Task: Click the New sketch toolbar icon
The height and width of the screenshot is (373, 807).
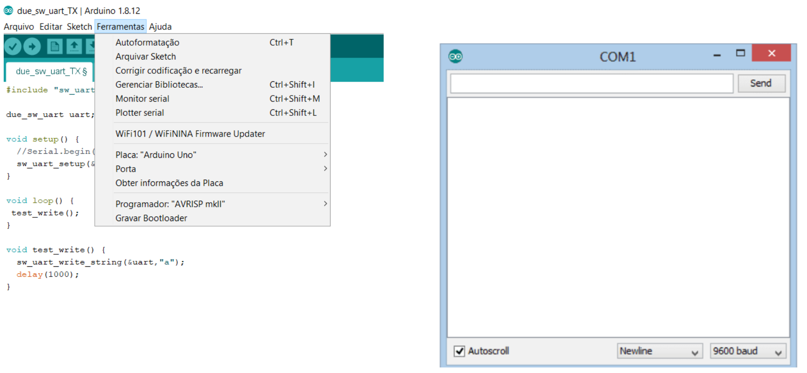Action: [54, 46]
